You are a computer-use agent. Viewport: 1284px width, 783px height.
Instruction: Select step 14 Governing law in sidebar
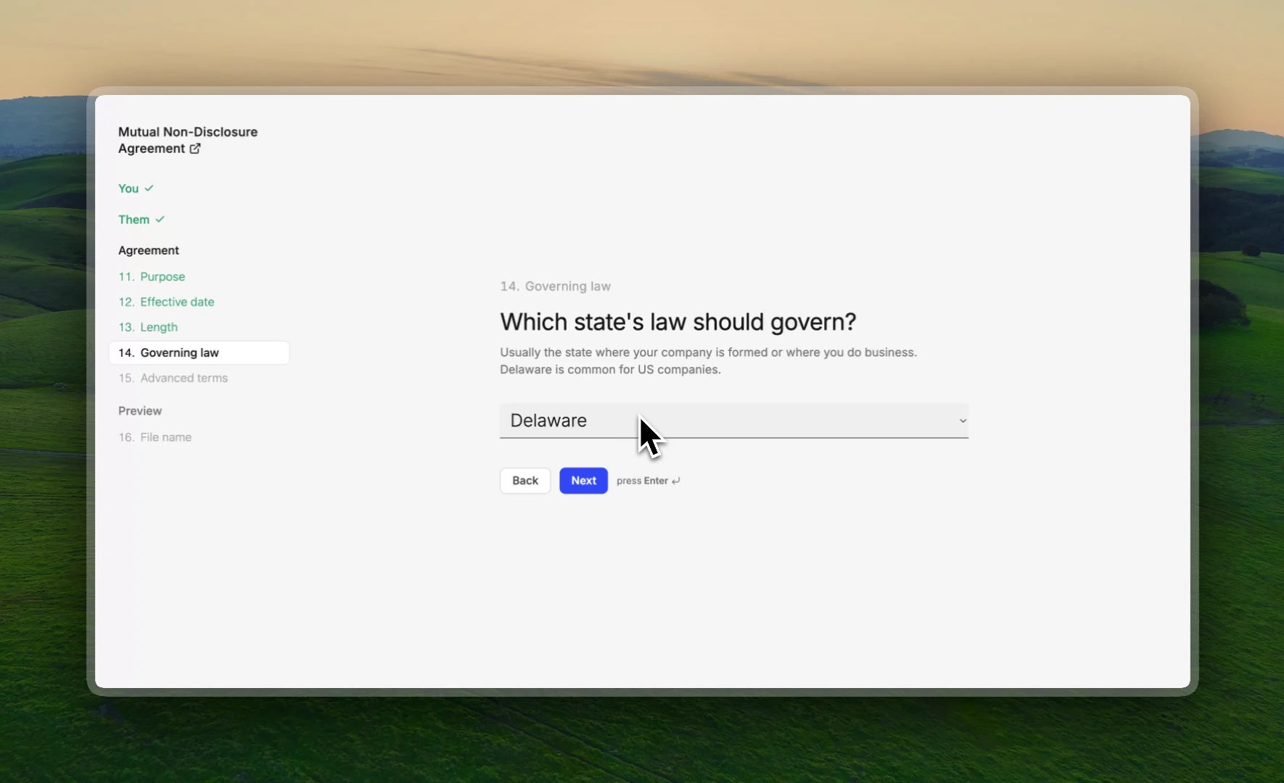(199, 353)
